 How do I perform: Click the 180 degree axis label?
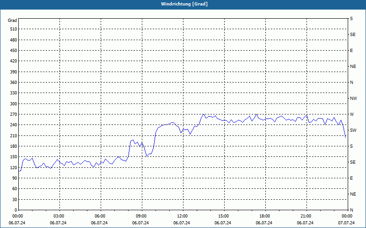[x=14, y=146]
